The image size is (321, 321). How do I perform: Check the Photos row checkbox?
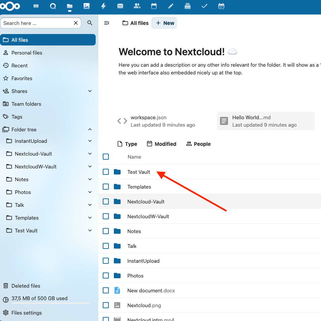pyautogui.click(x=106, y=276)
